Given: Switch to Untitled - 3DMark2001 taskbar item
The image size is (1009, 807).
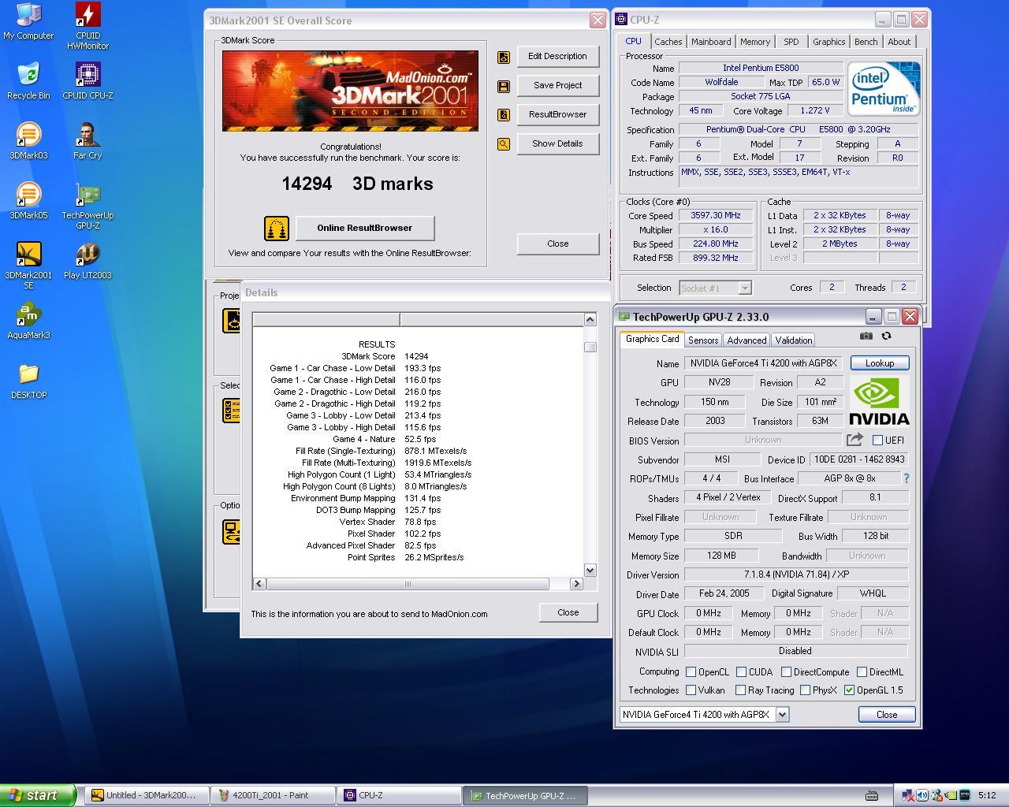Looking at the screenshot, I should (147, 796).
